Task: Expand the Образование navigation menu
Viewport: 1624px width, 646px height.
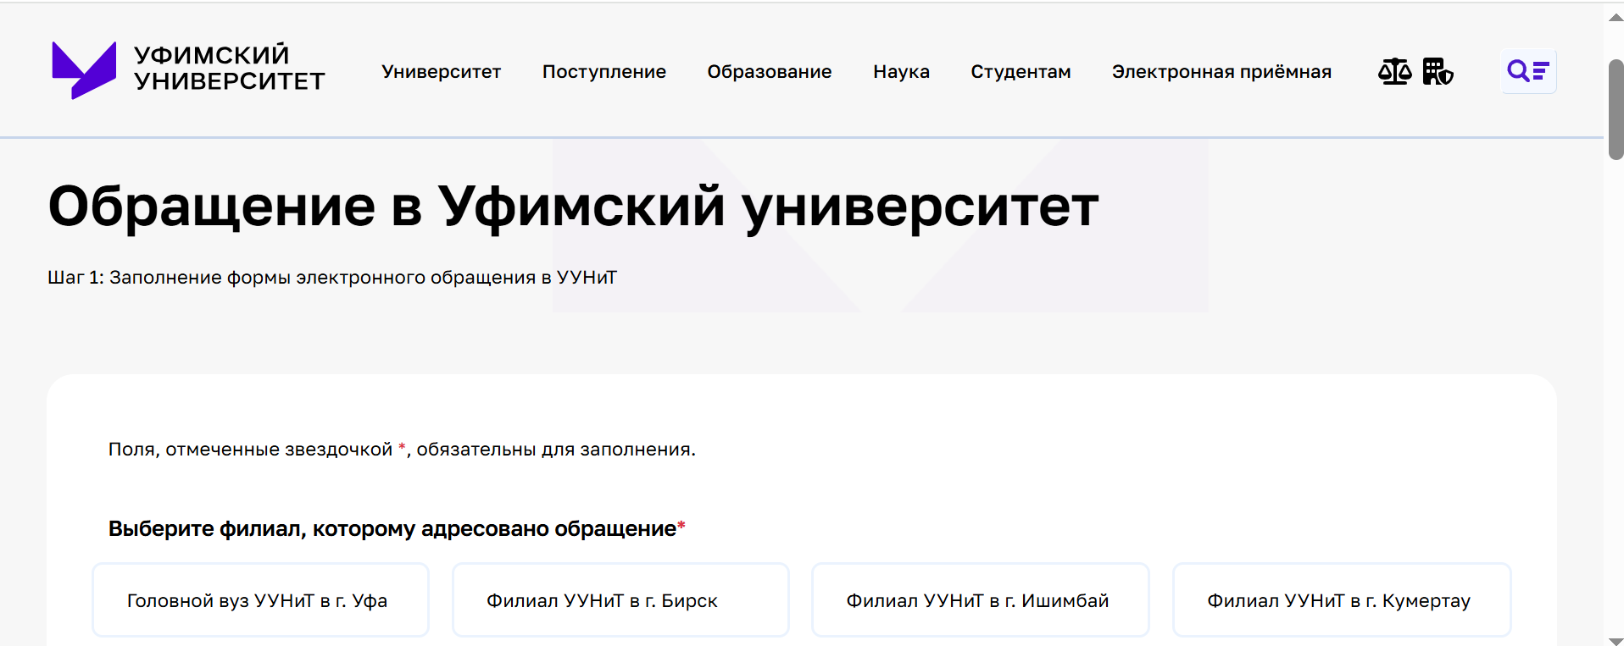Action: 769,72
